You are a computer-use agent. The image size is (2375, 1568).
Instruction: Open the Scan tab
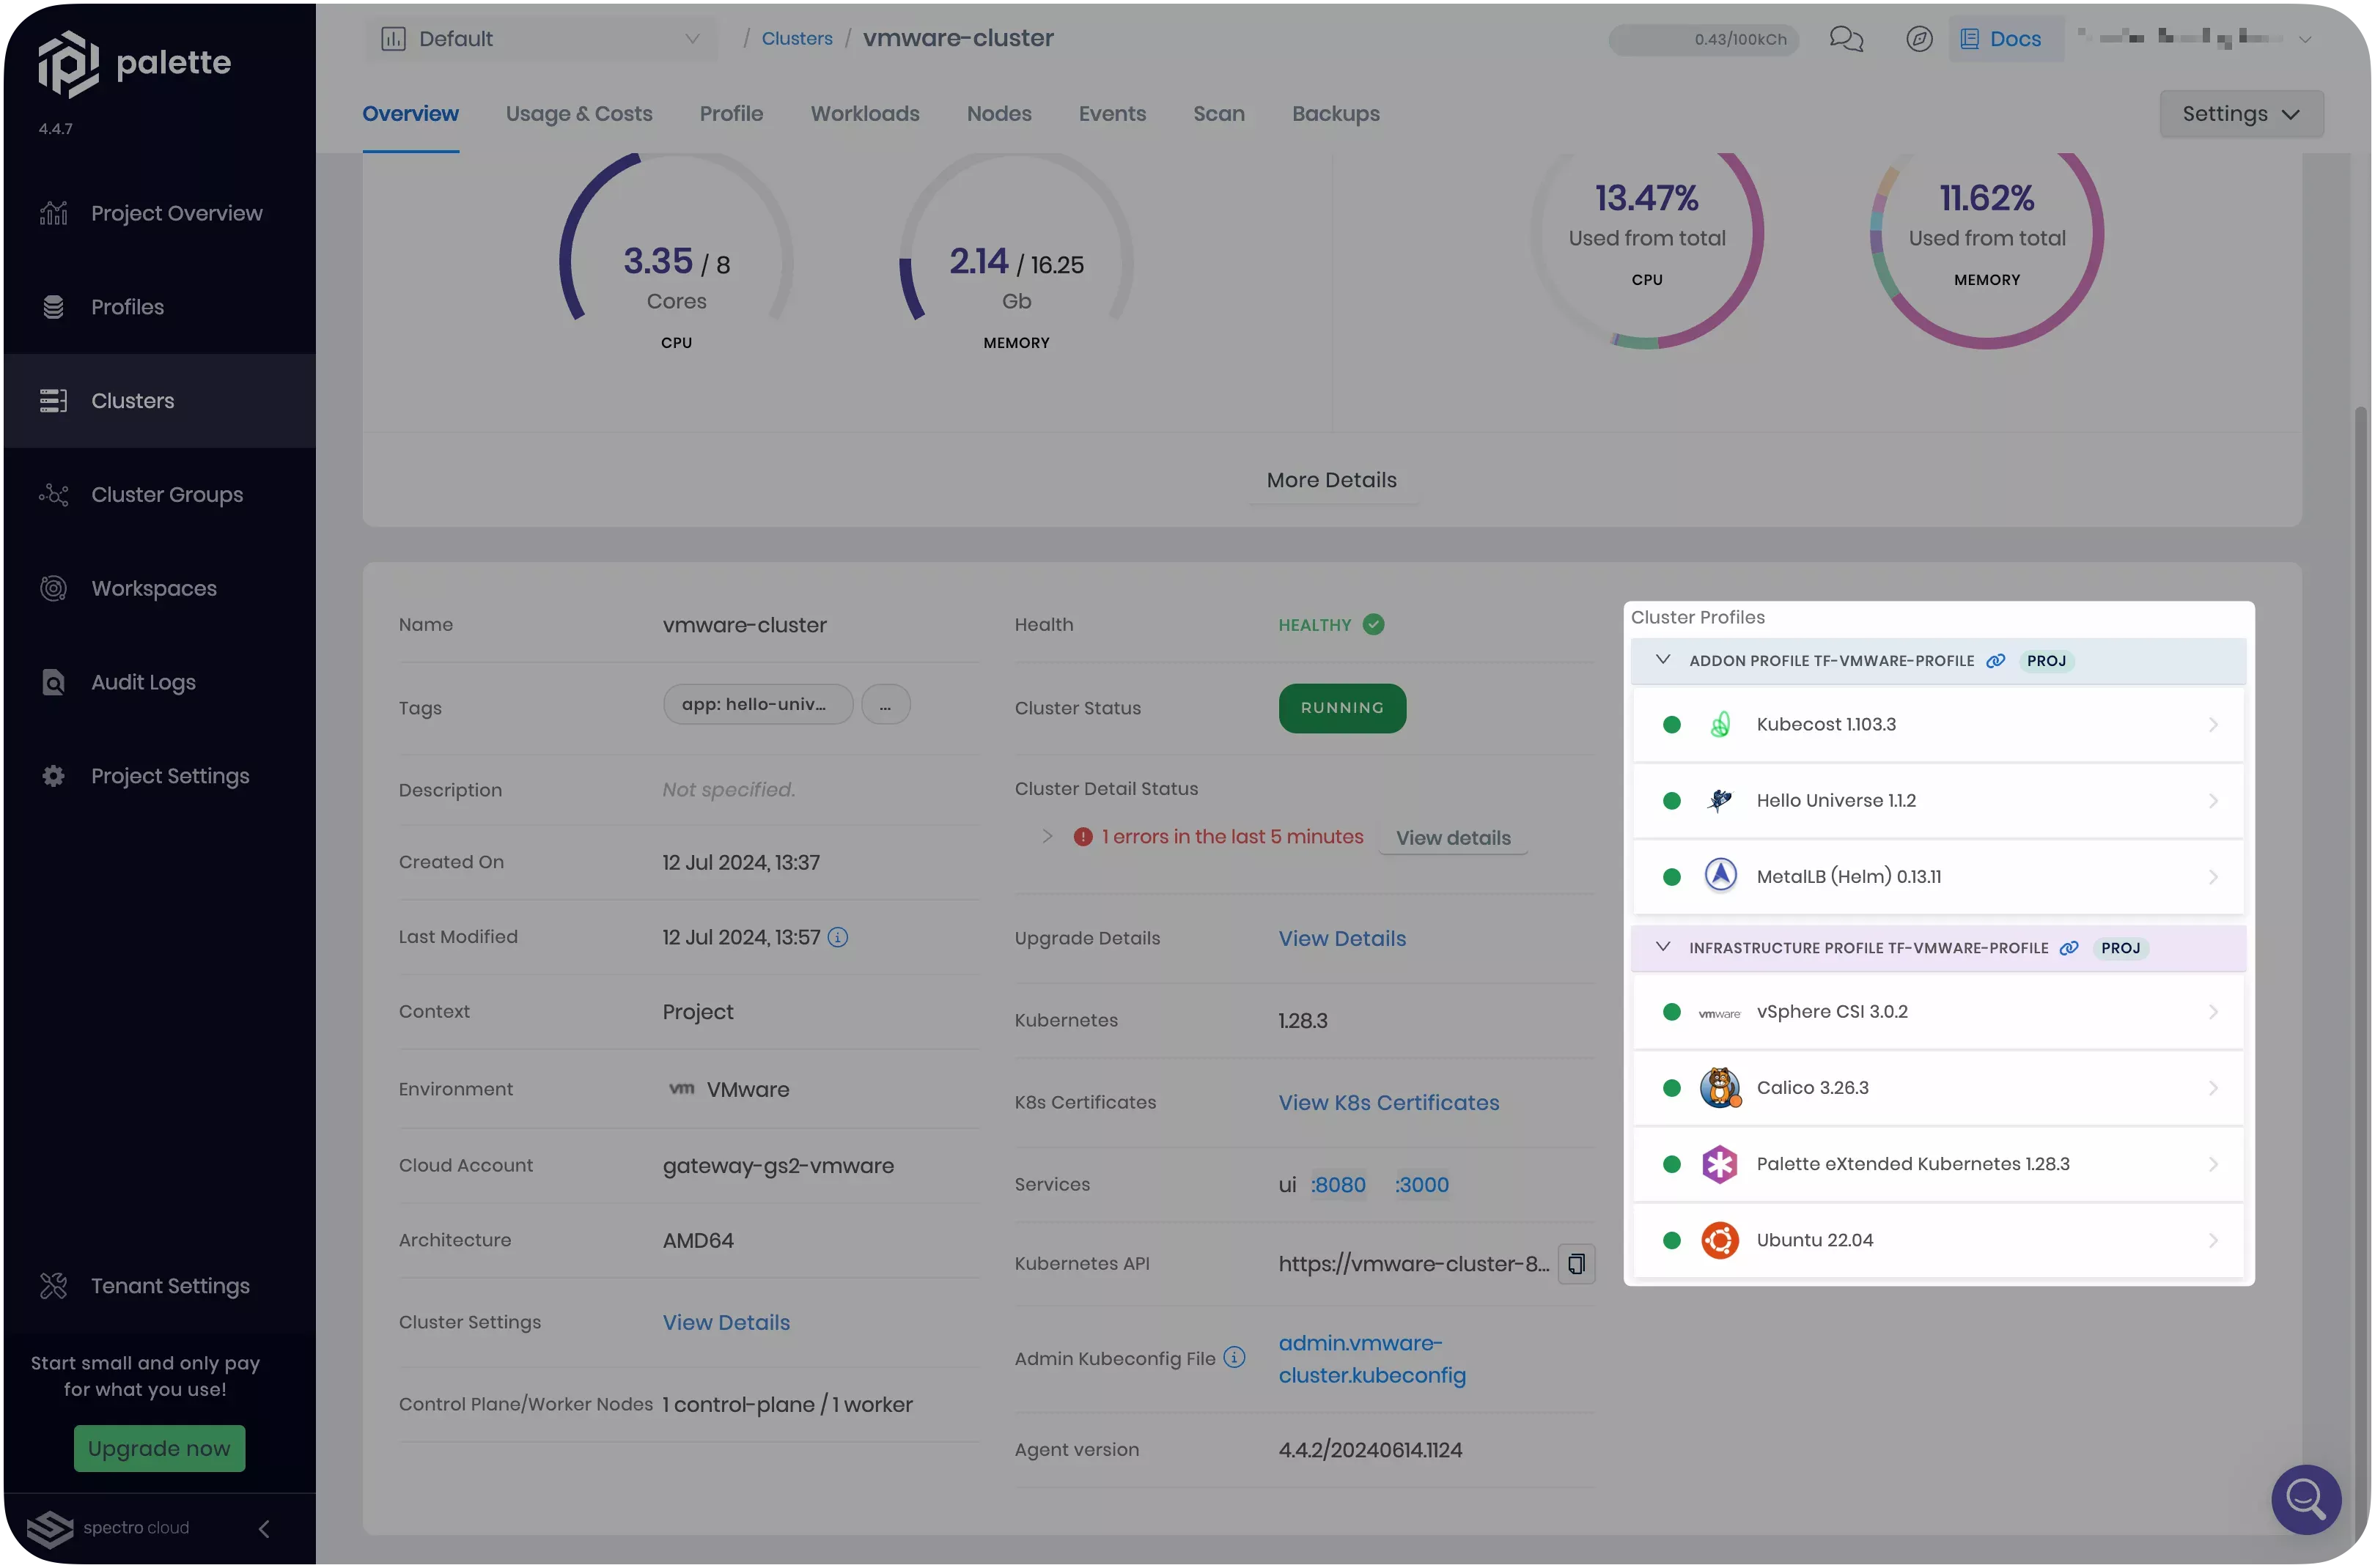1218,114
